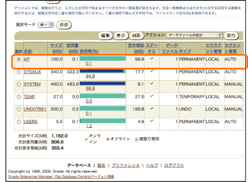Sort by 使用量(MB) column header

coord(72,48)
